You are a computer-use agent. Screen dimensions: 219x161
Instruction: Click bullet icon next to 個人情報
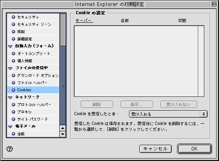coord(13,61)
